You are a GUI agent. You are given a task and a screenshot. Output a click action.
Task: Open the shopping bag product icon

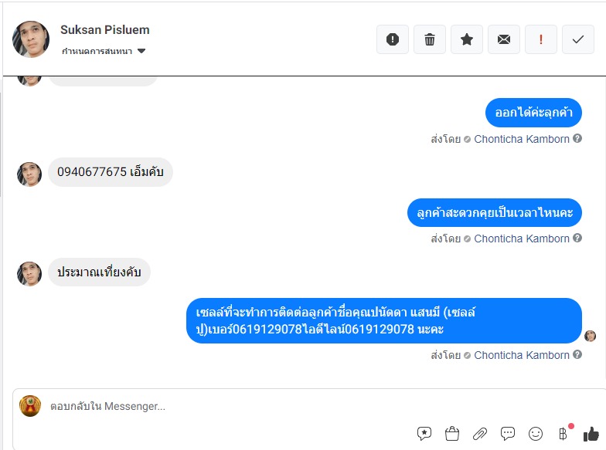coord(451,434)
